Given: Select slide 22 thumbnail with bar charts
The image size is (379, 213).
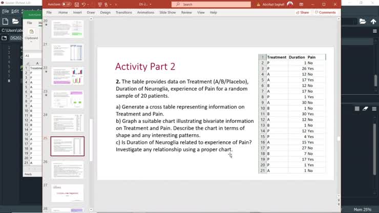Looking at the screenshot, I should 68,76.
